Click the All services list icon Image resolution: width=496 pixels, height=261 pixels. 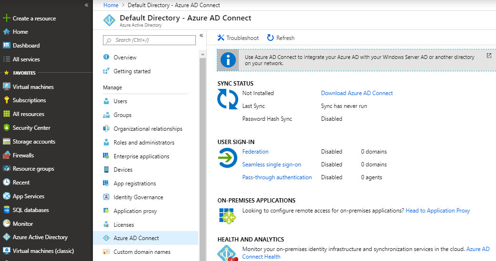pos(6,59)
